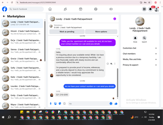Open the Facebook menu grid icon
The width and height of the screenshot is (163, 125).
(x=144, y=9)
